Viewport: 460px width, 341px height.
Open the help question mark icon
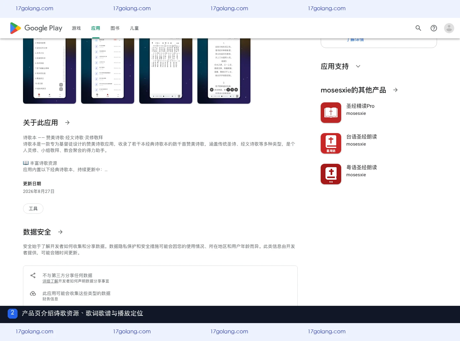click(x=434, y=28)
